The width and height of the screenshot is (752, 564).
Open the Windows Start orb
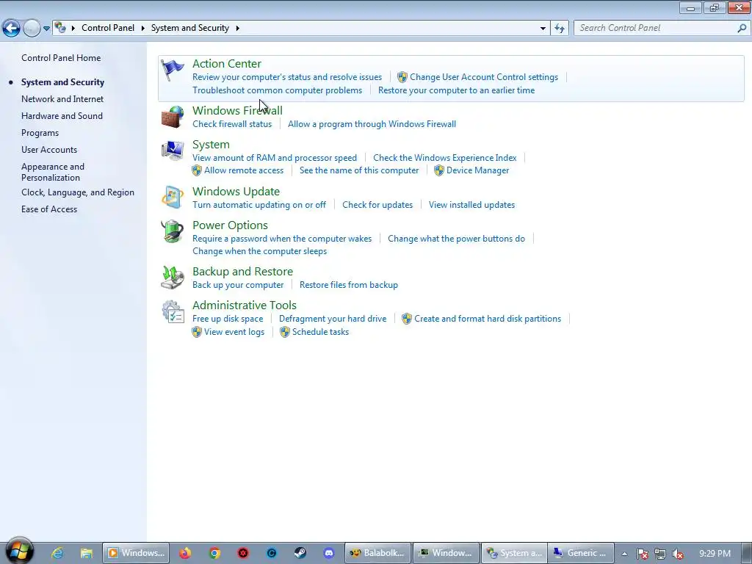click(x=19, y=552)
